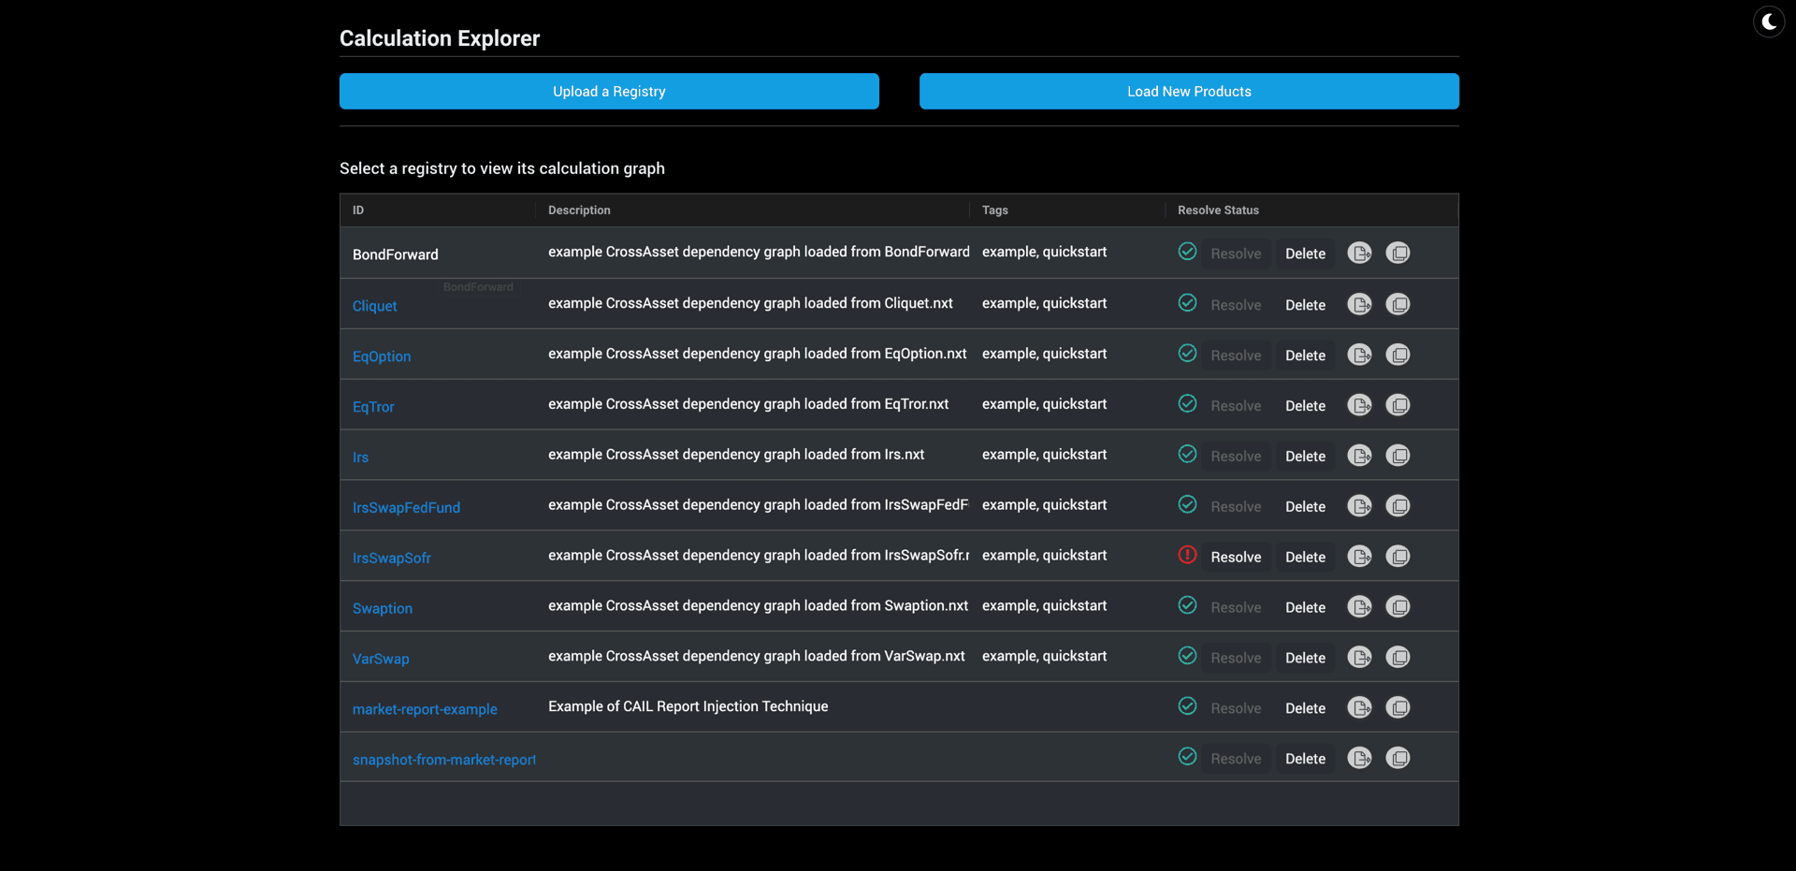
Task: Toggle dark mode with the moon icon
Action: (1769, 21)
